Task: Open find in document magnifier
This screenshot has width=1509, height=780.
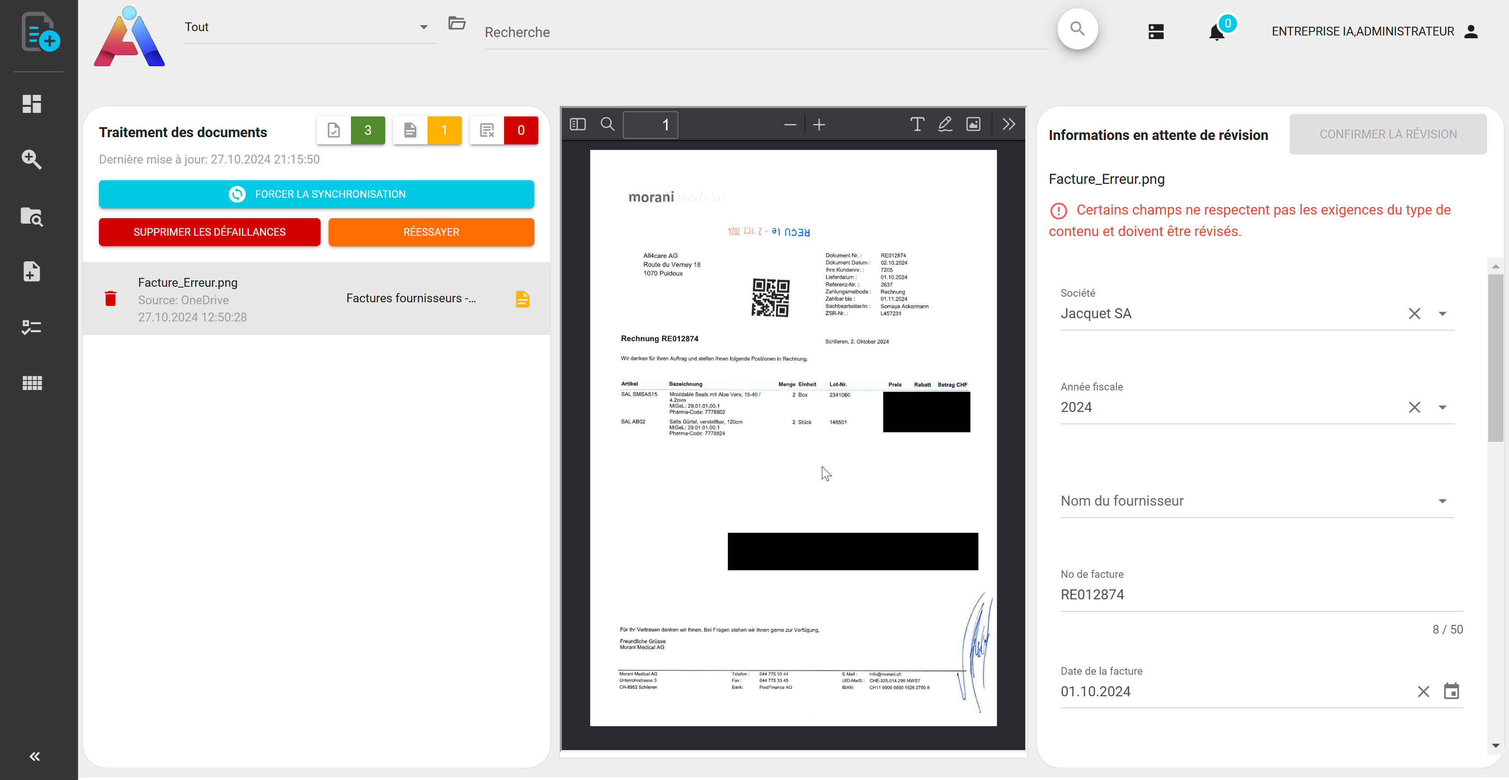Action: (607, 124)
